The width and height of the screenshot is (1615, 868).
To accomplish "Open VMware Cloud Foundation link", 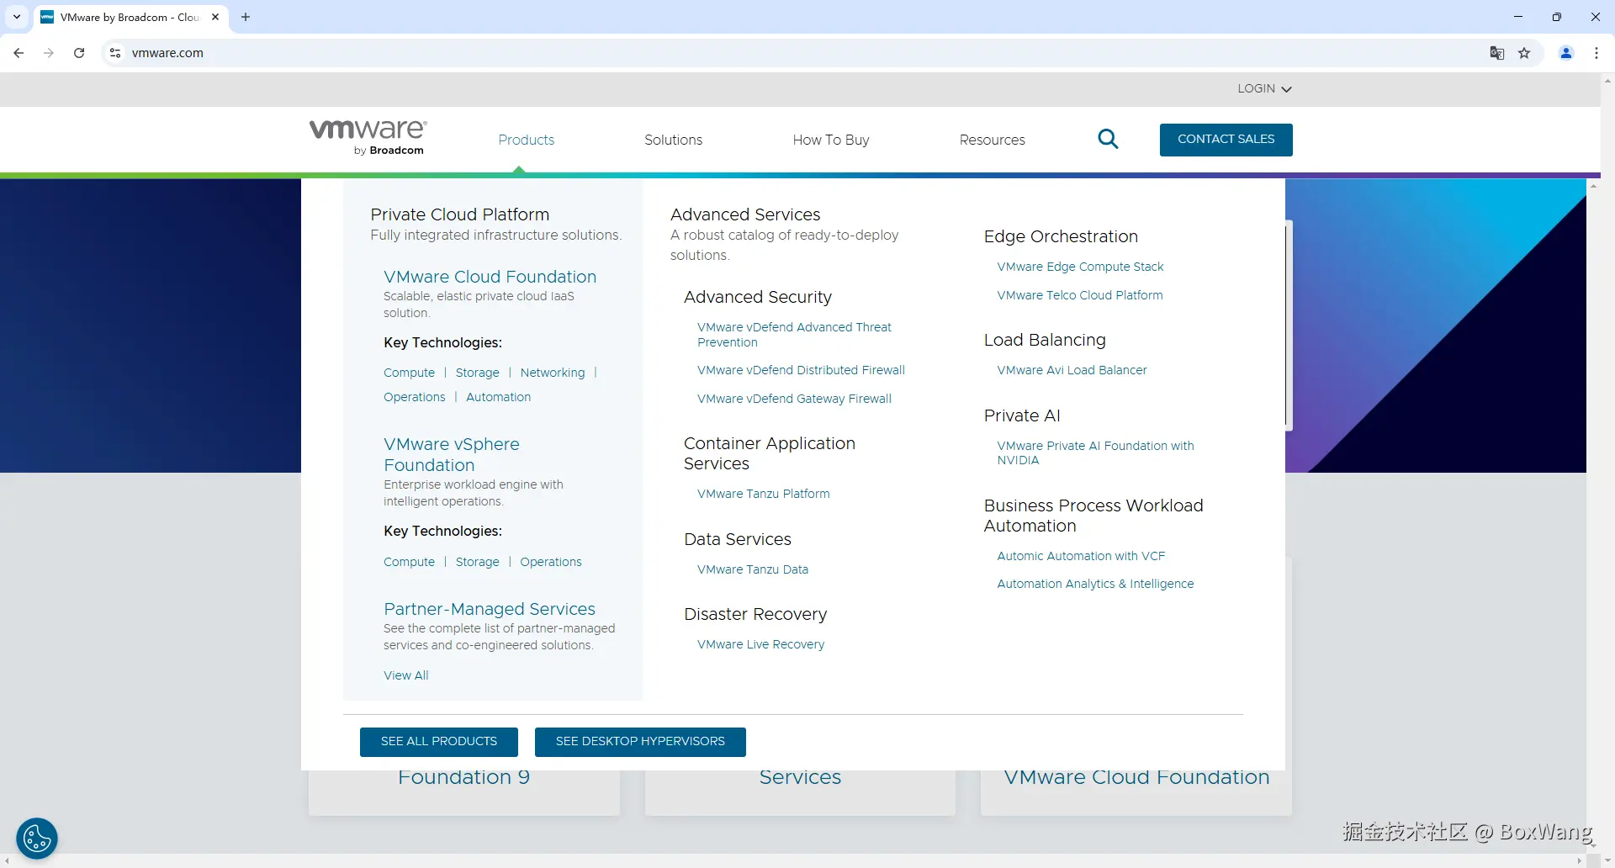I will click(x=490, y=277).
